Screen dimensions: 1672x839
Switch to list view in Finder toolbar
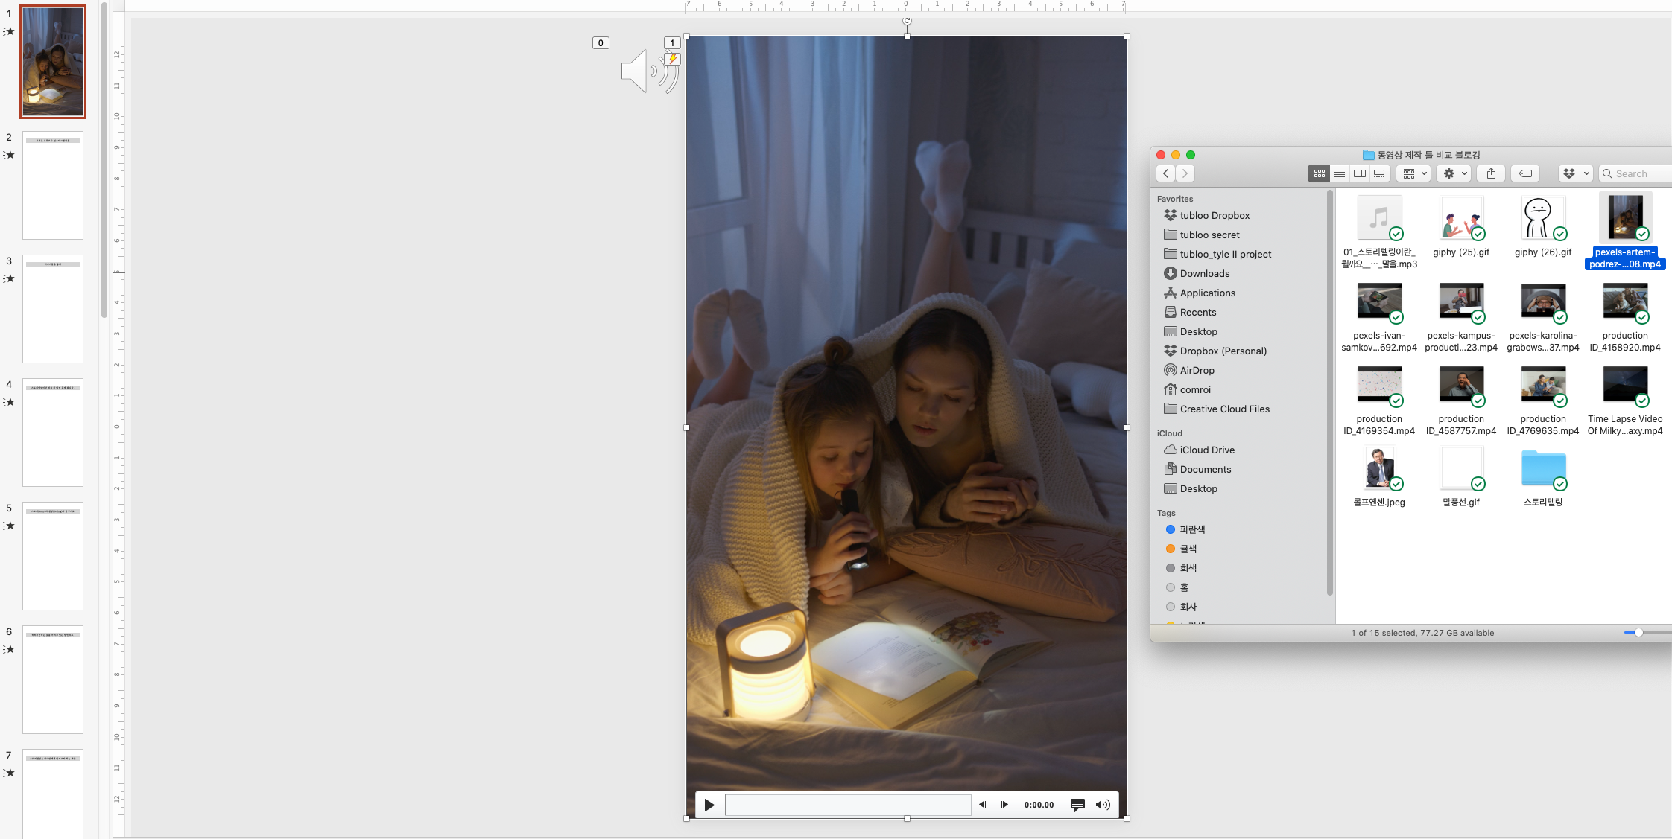click(1337, 173)
